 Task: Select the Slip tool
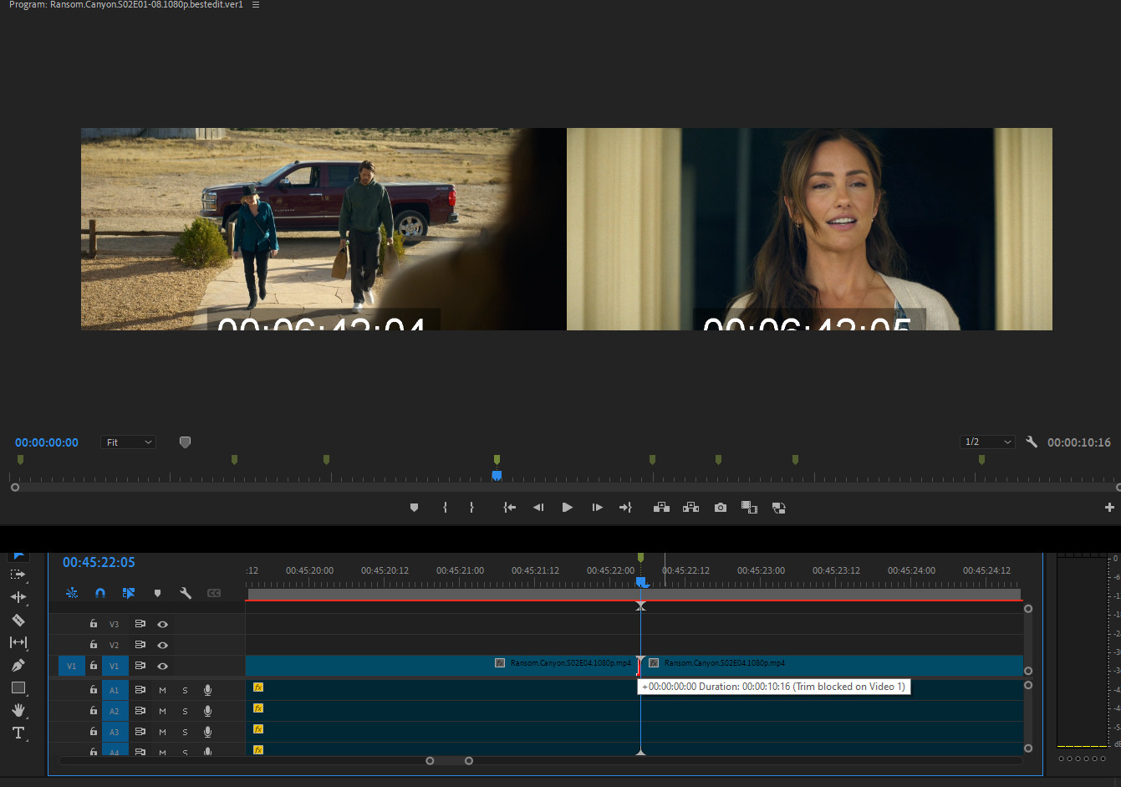point(18,642)
